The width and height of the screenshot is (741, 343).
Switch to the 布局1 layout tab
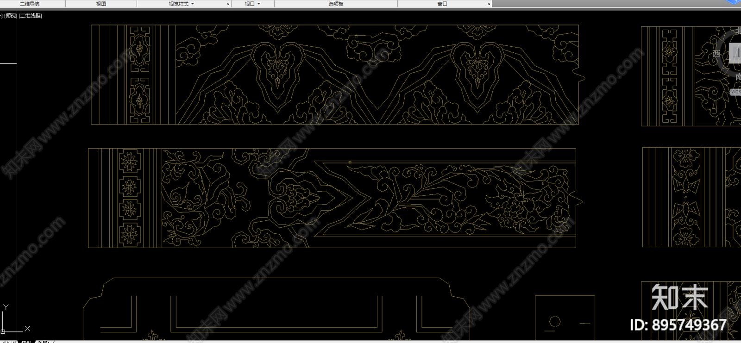tap(44, 342)
